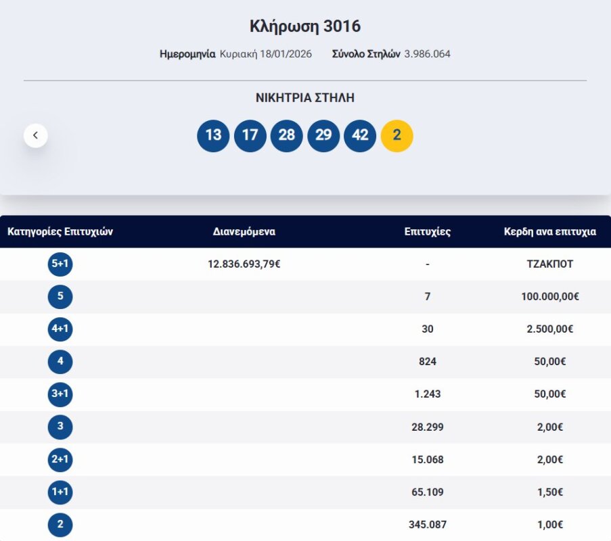Click the 12.836.693,79€ jackpot amount

click(244, 264)
